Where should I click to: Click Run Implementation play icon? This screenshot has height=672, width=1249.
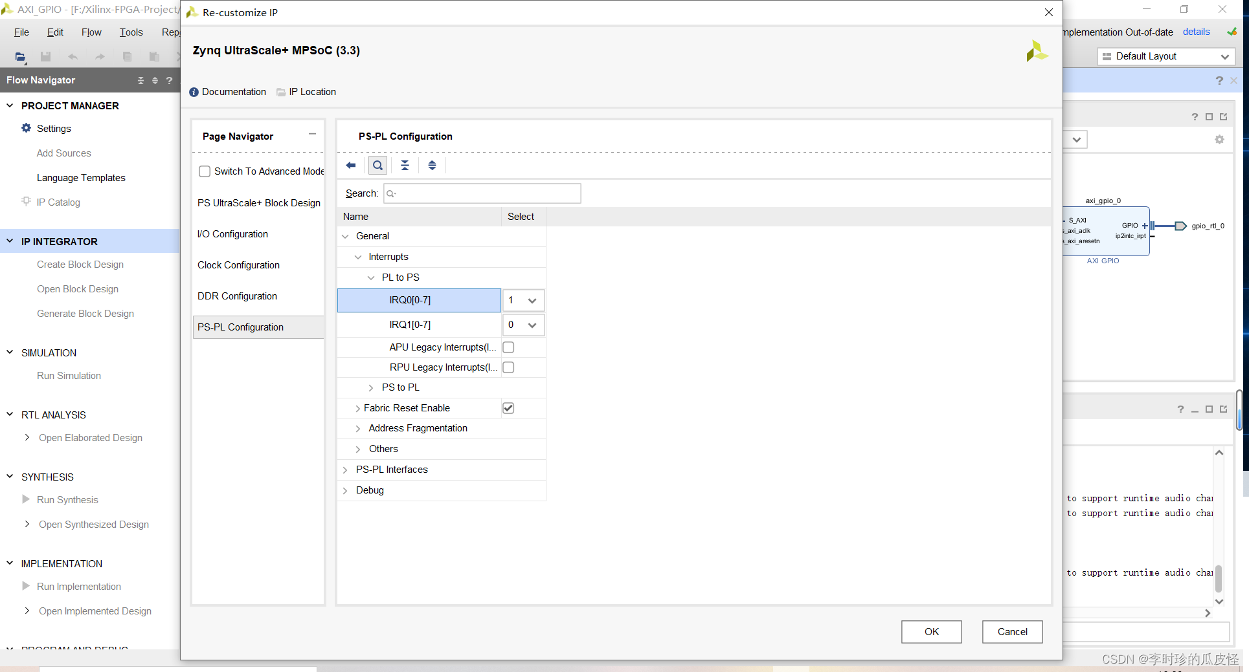(x=26, y=586)
